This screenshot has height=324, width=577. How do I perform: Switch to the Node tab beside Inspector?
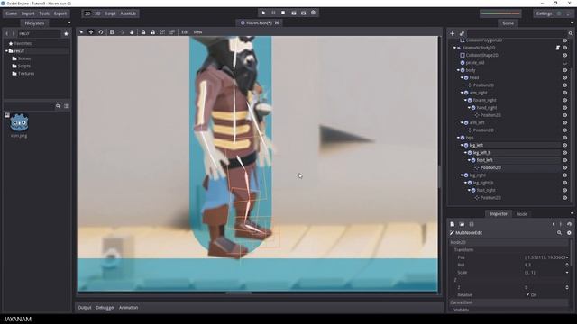522,214
